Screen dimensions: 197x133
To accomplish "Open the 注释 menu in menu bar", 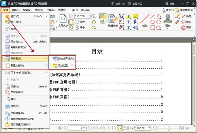I will (50, 10).
